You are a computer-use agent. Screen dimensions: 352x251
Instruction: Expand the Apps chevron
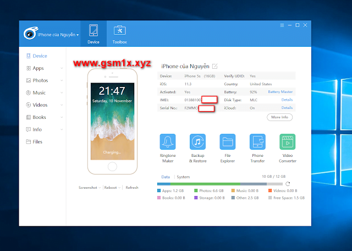click(62, 68)
